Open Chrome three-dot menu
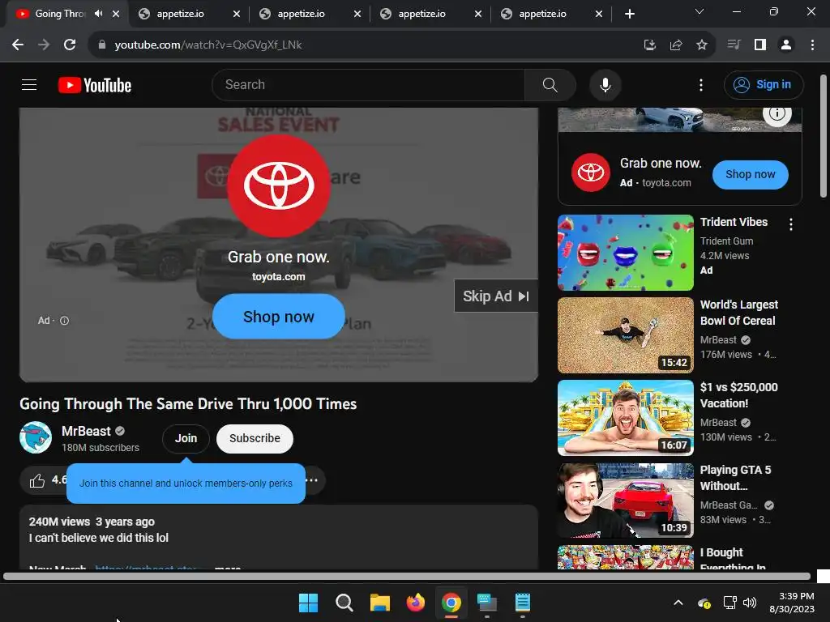830x622 pixels. (812, 45)
